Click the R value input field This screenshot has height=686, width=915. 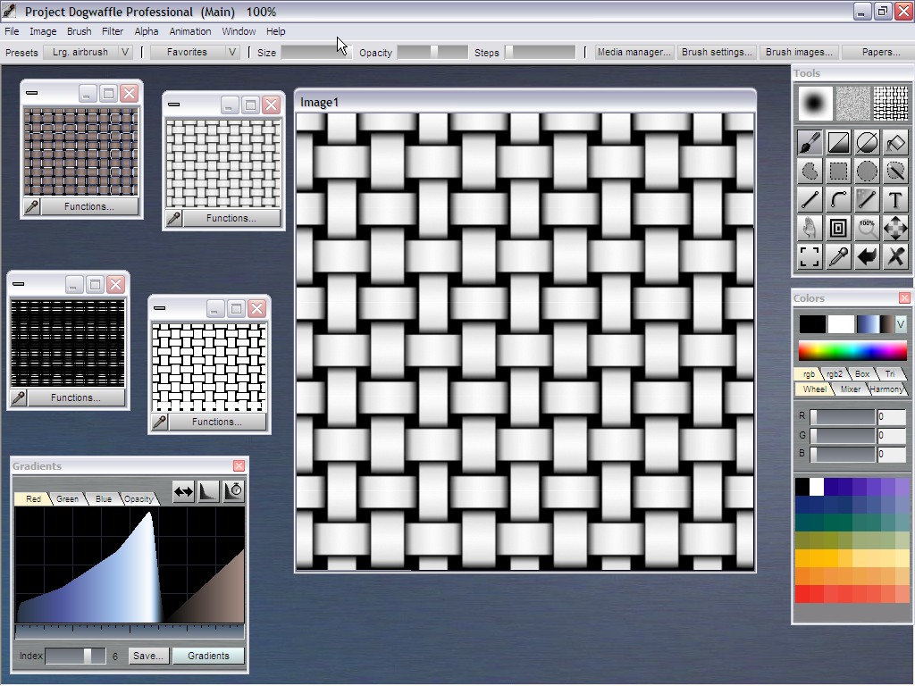click(x=891, y=417)
